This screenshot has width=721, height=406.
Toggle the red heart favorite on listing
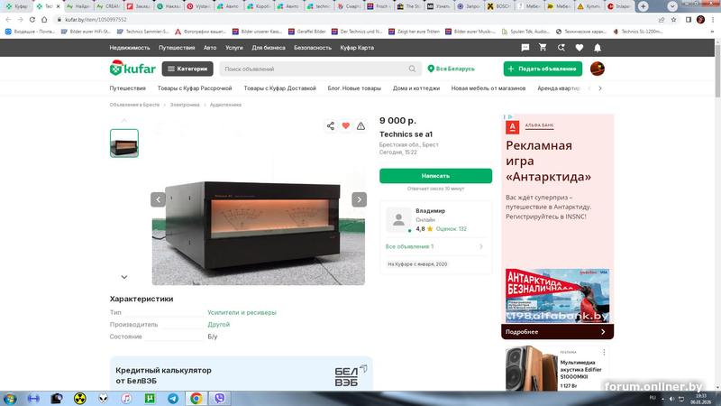(346, 125)
